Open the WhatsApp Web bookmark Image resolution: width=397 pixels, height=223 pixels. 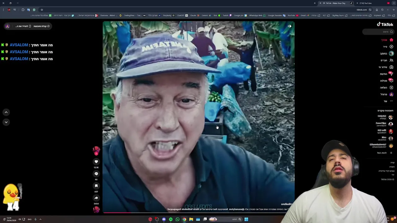(257, 15)
